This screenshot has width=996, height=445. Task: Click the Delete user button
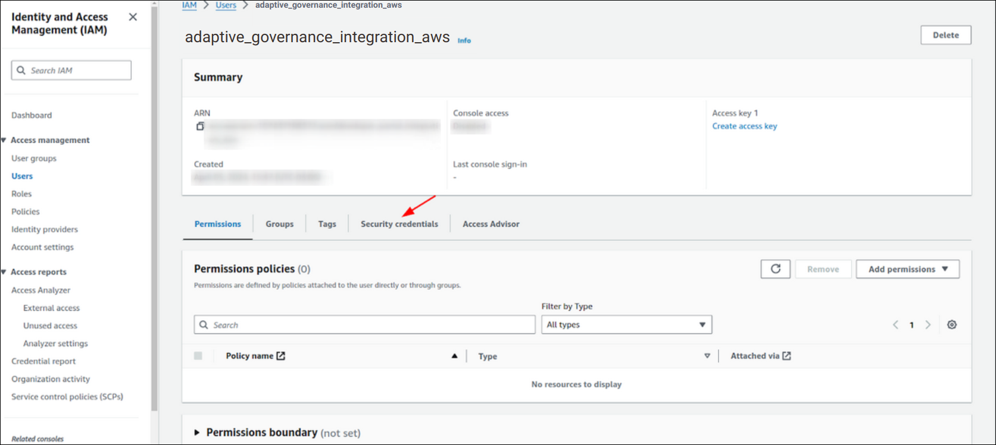(945, 35)
